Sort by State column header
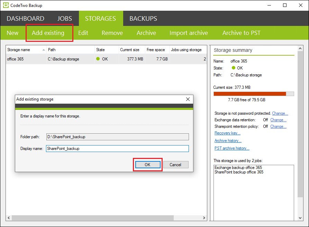Image resolution: width=309 pixels, height=227 pixels. pos(107,50)
